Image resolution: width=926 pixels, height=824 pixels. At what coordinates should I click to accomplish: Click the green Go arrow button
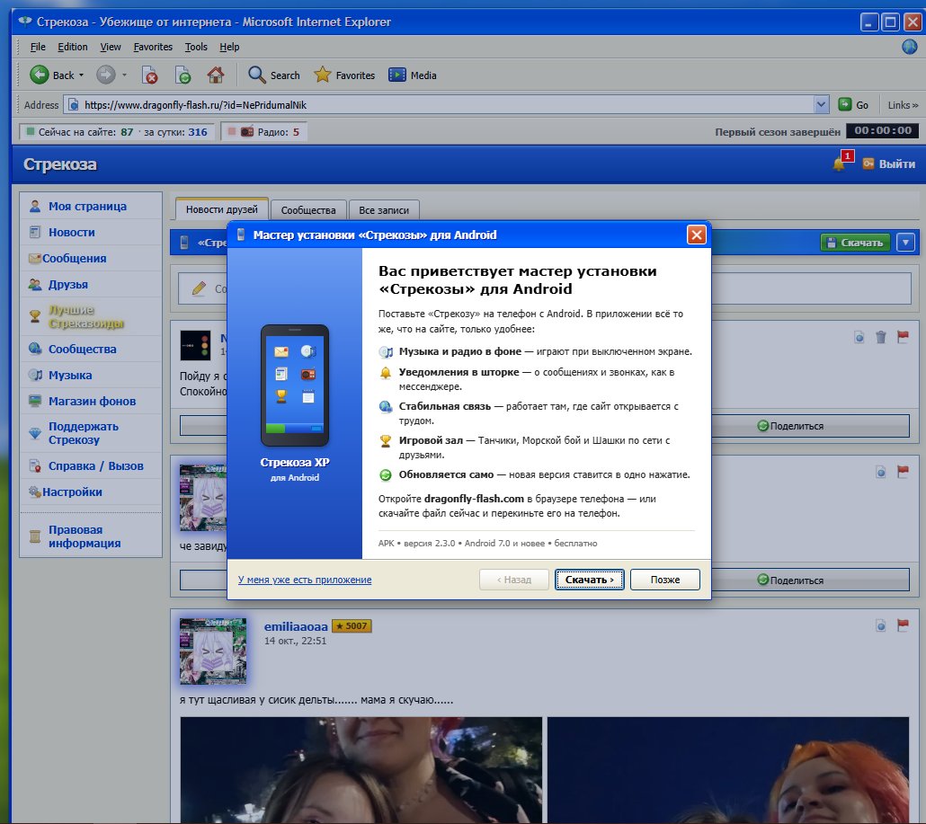[x=845, y=105]
